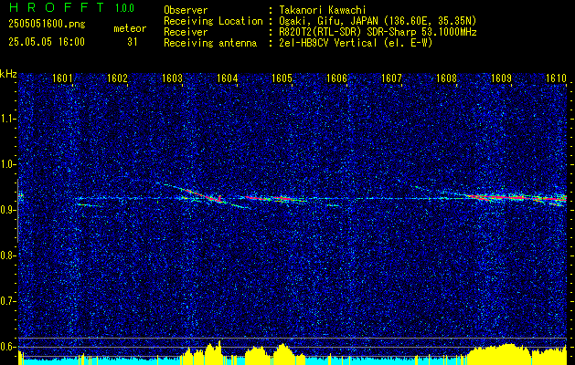575x365 pixels.
Task: Click the 0.8 kHz axis label
Action: point(7,255)
